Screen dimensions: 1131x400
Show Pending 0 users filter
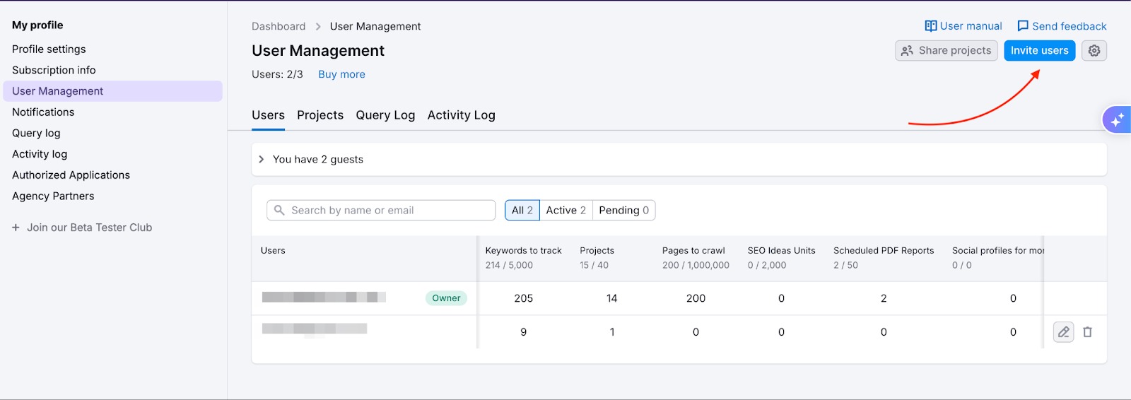tap(623, 211)
